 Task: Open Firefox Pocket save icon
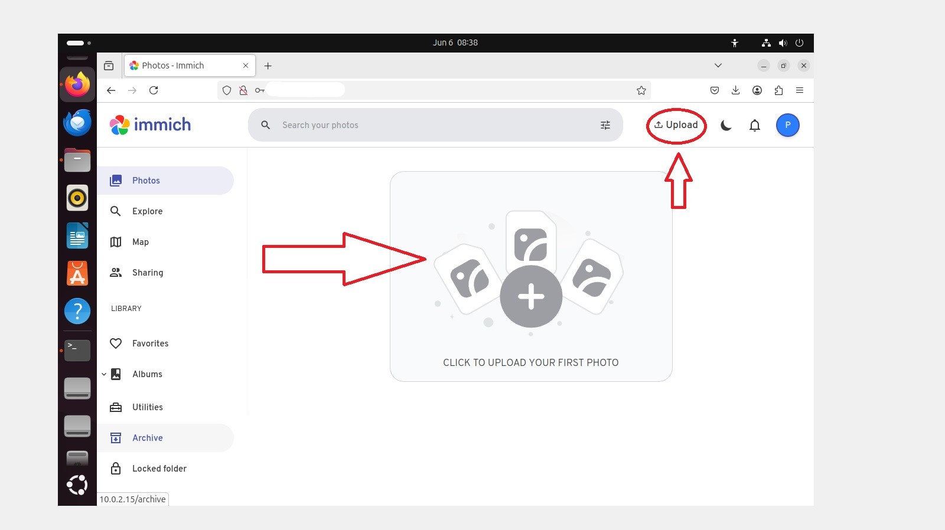click(715, 90)
